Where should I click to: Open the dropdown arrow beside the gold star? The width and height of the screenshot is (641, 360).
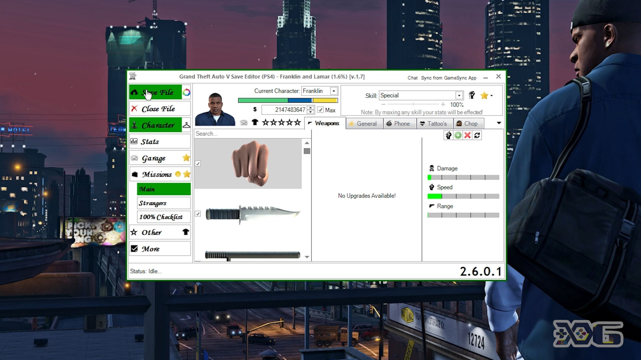point(492,96)
